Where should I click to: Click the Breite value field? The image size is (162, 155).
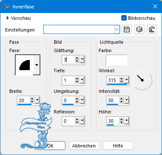tap(24, 100)
